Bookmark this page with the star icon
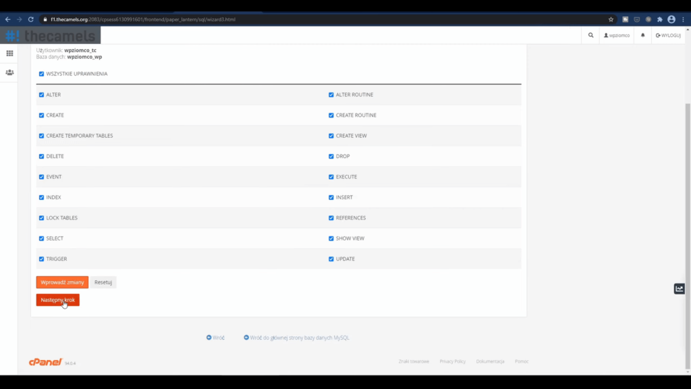 pos(611,20)
